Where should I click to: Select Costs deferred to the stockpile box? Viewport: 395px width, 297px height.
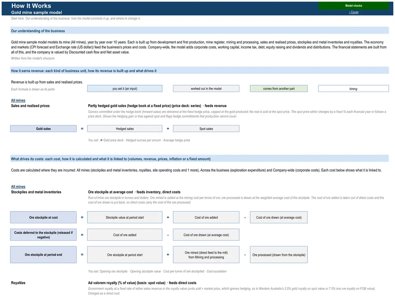tap(43, 235)
